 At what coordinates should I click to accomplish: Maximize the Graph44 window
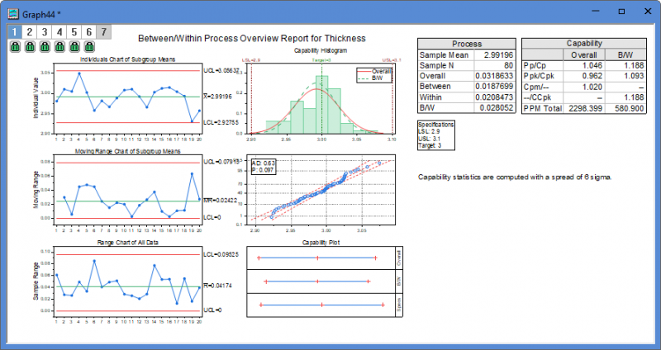(x=611, y=12)
